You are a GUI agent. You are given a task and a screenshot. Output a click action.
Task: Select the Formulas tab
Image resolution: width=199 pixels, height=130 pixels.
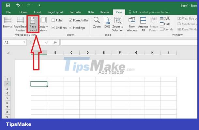[75, 12]
